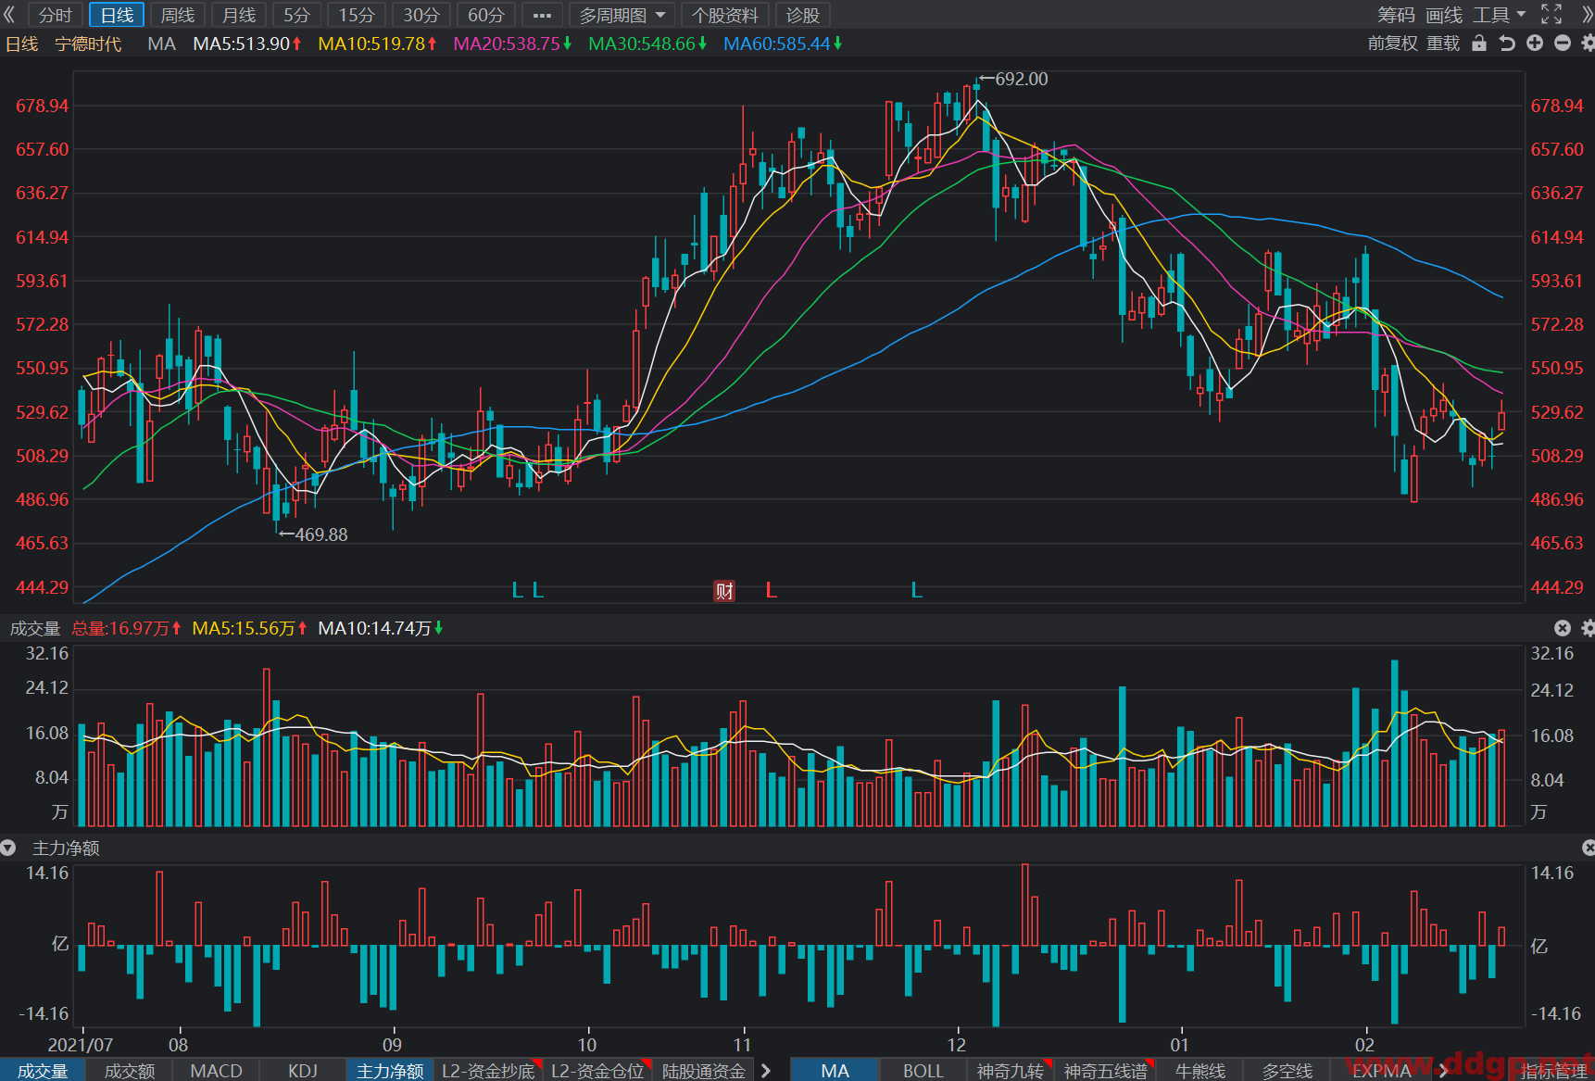Switch to 周线 weekly period tab
1595x1081 pixels.
[178, 15]
